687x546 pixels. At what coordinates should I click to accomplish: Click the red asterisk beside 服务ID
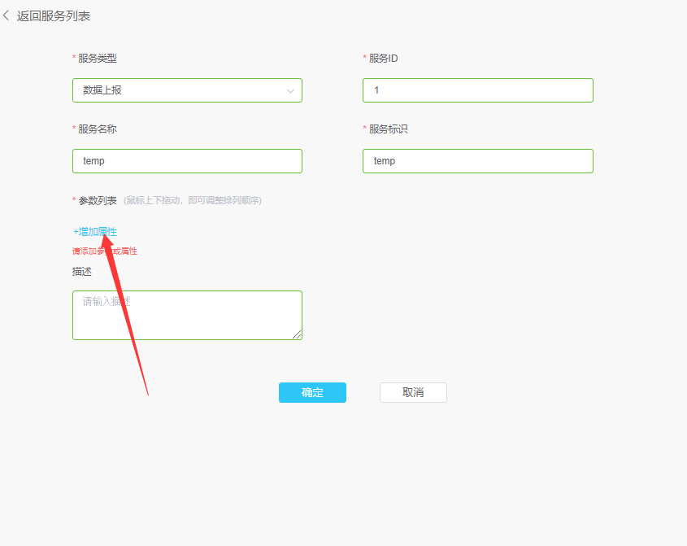click(x=363, y=58)
